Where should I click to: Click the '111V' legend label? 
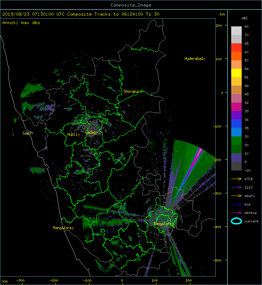pos(248,188)
